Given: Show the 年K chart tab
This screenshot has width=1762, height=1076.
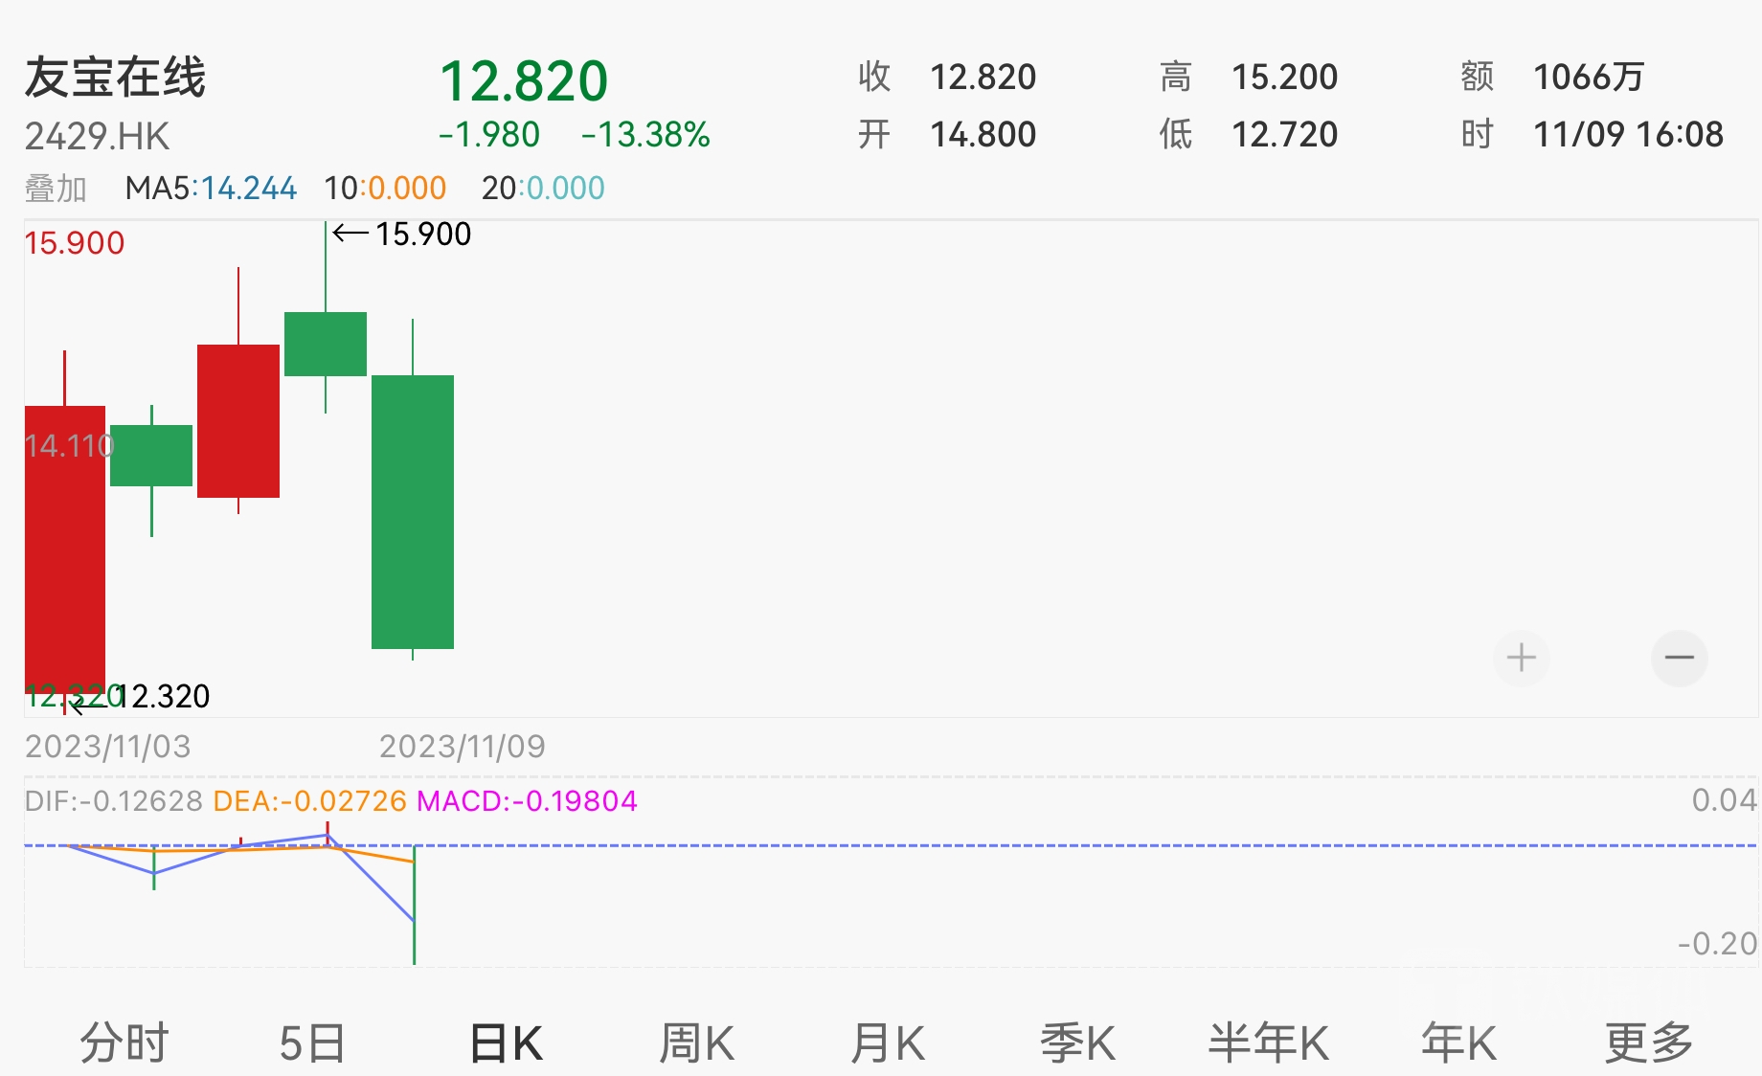Looking at the screenshot, I should 1458,1042.
